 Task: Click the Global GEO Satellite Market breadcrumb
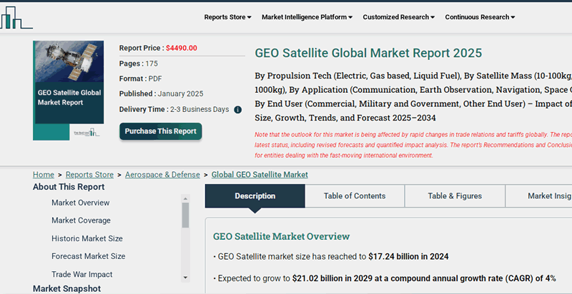pyautogui.click(x=260, y=175)
